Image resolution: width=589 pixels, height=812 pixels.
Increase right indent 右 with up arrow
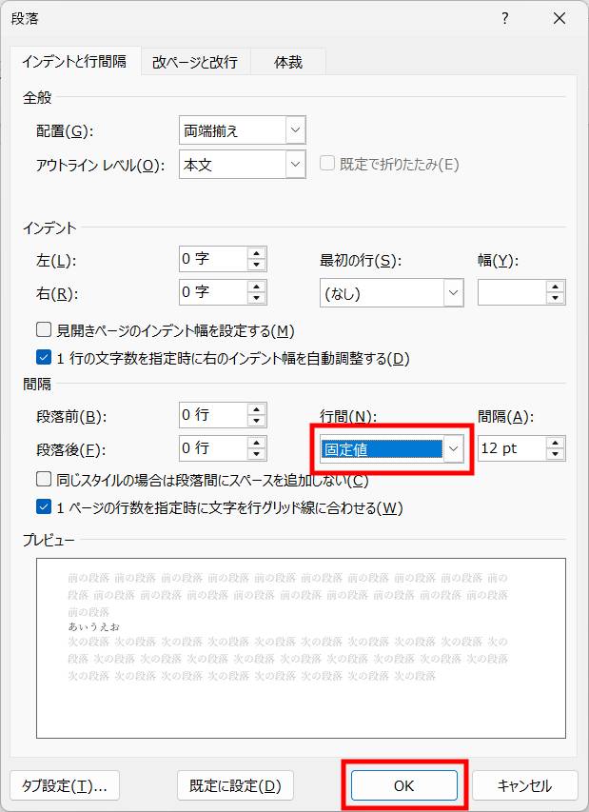[x=256, y=287]
